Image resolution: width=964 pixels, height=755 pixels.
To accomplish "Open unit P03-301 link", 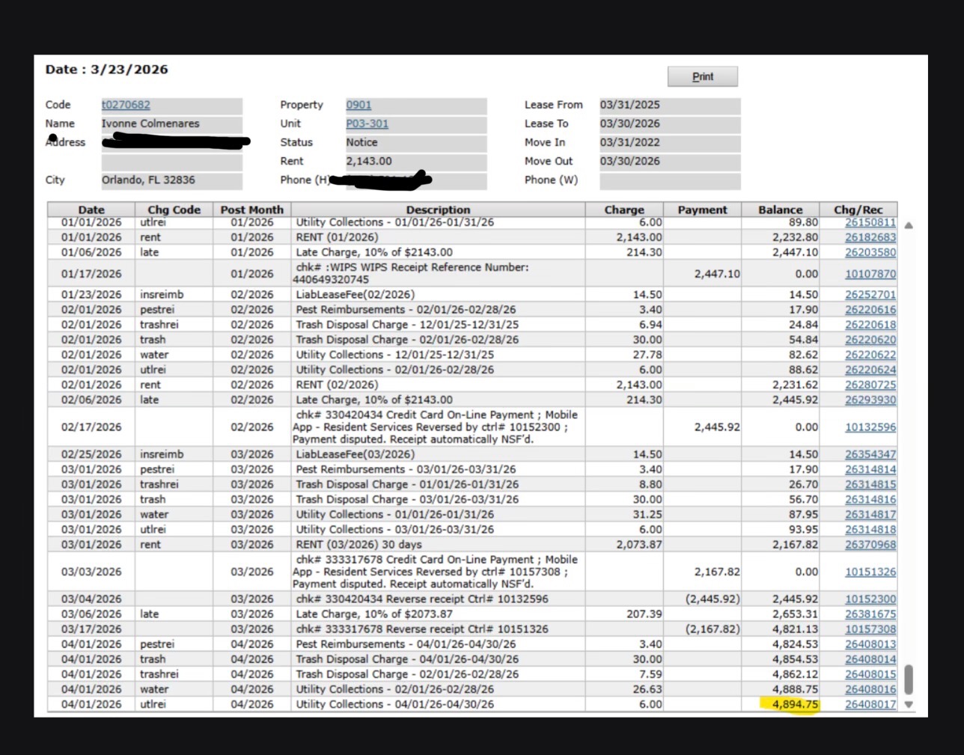I will coord(367,124).
